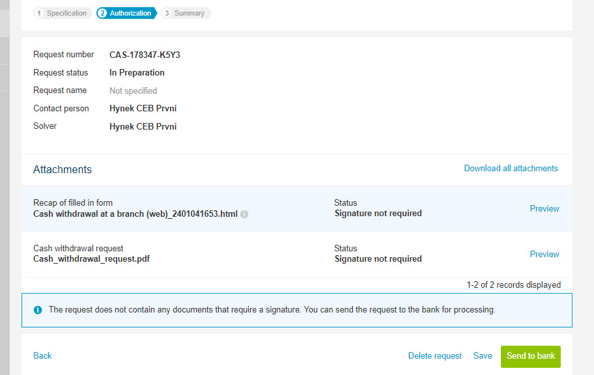Send the request to bank

(531, 356)
